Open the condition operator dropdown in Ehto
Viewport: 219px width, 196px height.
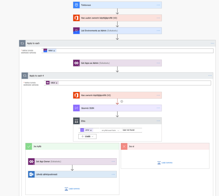point(110,130)
